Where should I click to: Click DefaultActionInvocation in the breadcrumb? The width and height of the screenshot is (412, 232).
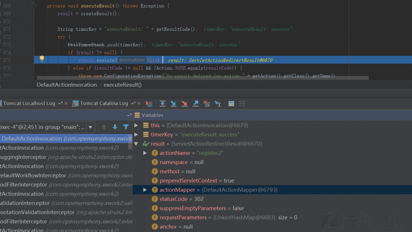coord(67,85)
